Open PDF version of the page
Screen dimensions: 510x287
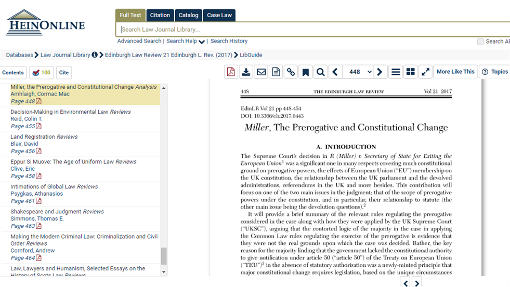(x=231, y=72)
